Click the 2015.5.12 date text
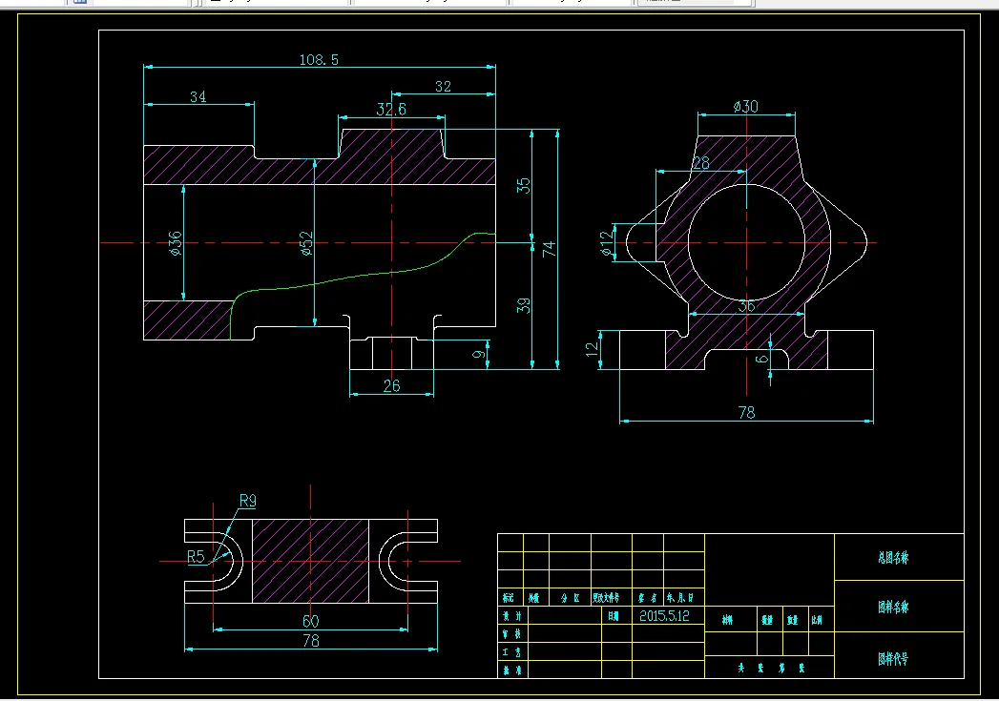999x701 pixels. coord(664,616)
